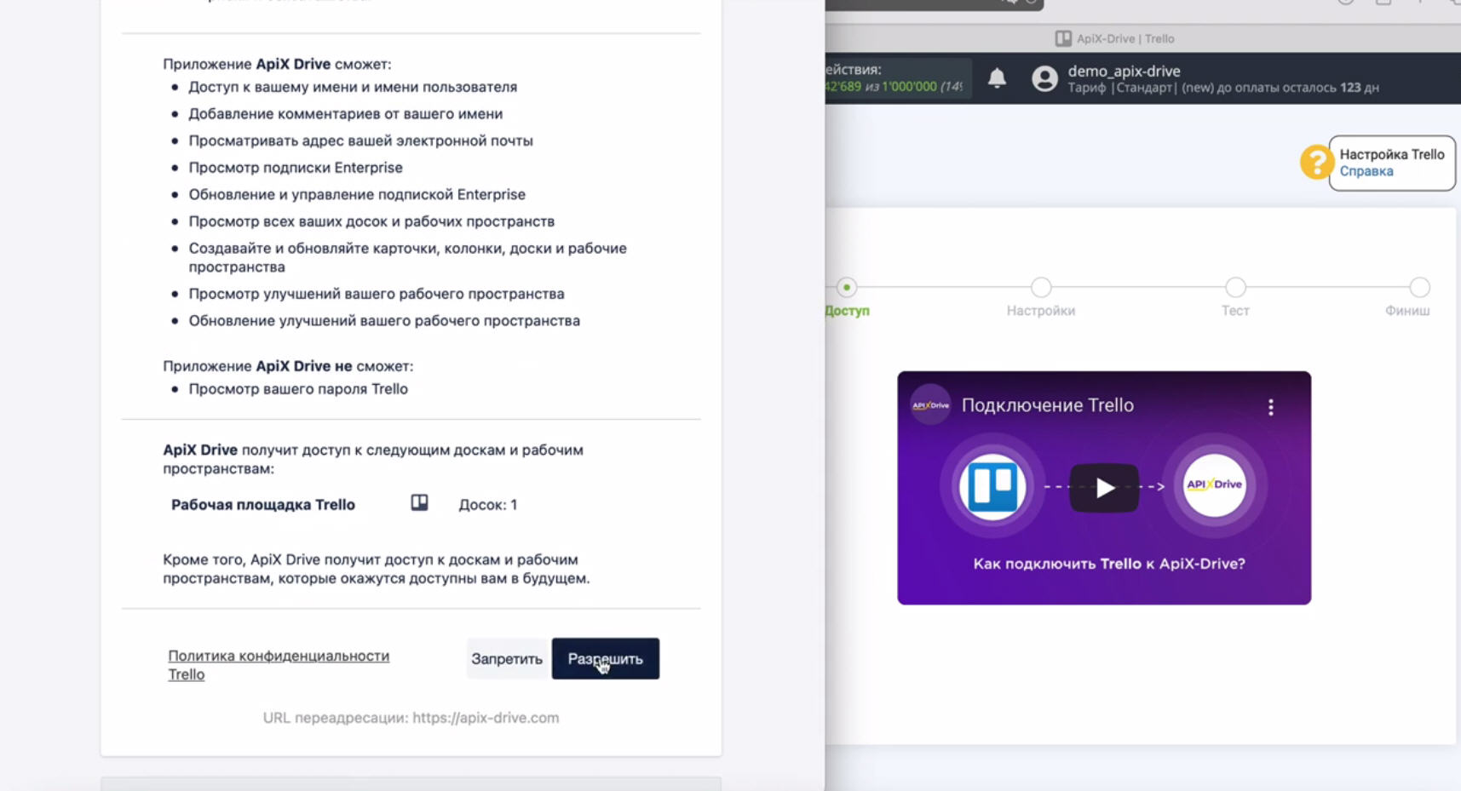The image size is (1461, 791).
Task: Click the Настройка Trello tooltip title
Action: point(1392,154)
